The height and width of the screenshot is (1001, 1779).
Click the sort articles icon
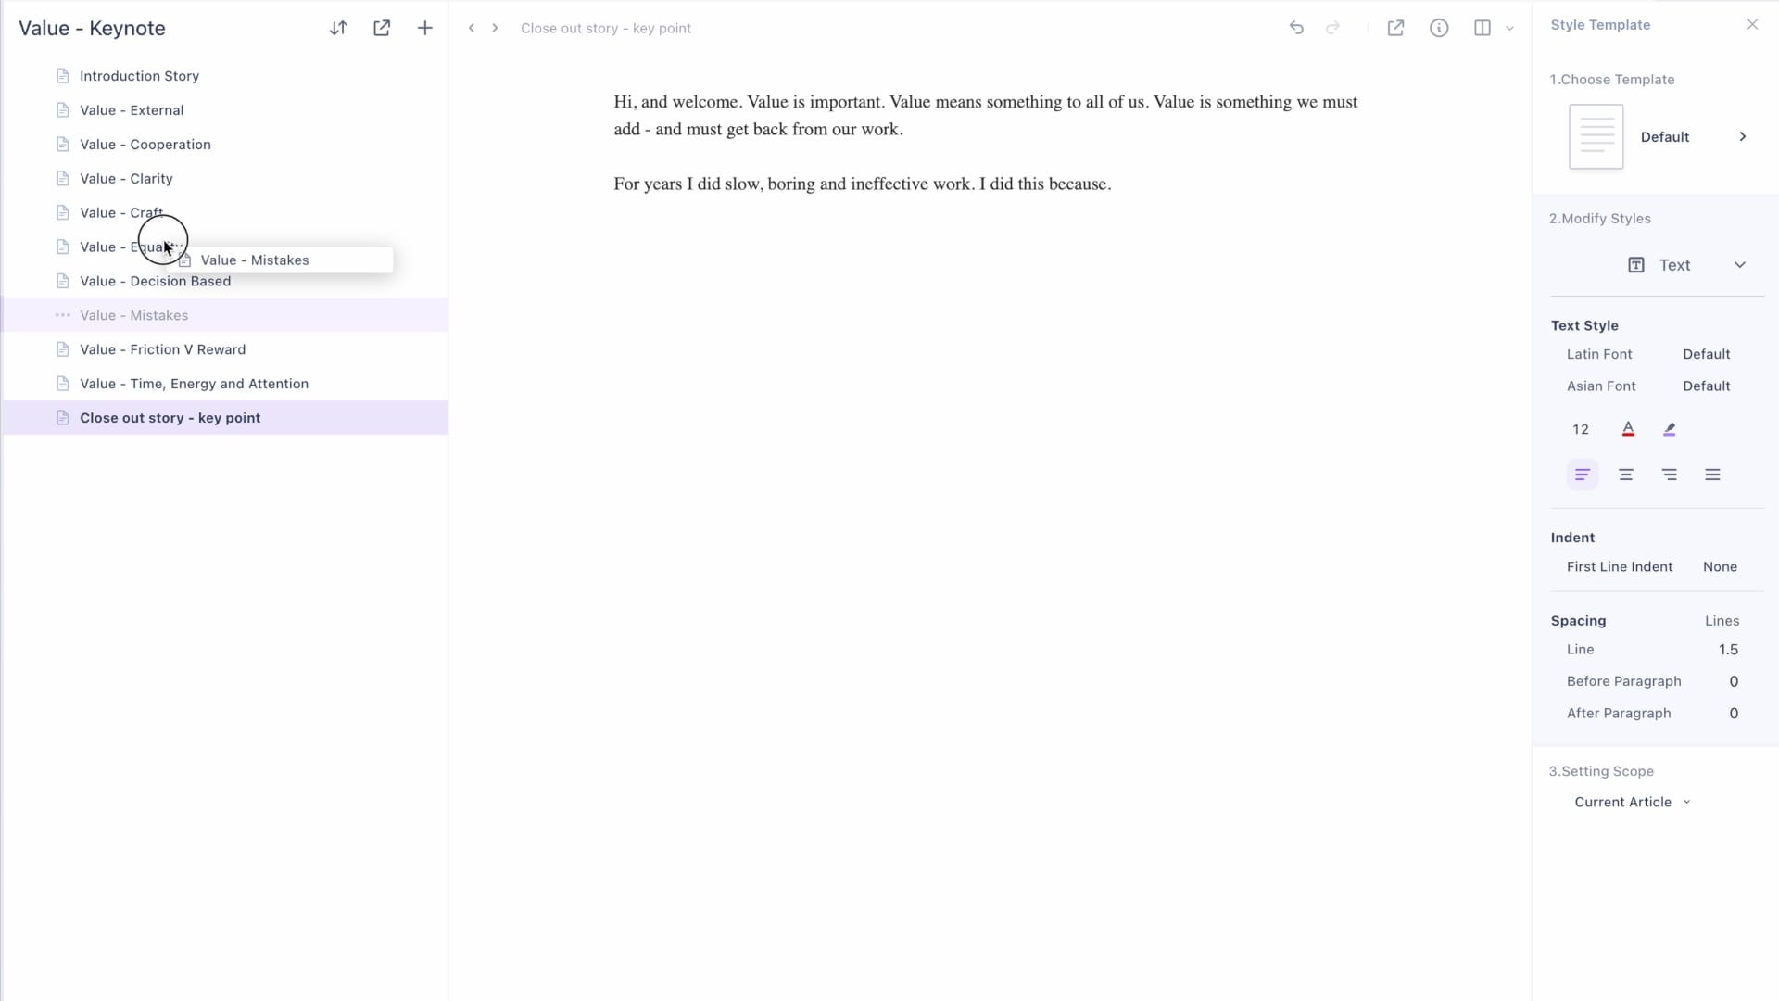coord(338,28)
